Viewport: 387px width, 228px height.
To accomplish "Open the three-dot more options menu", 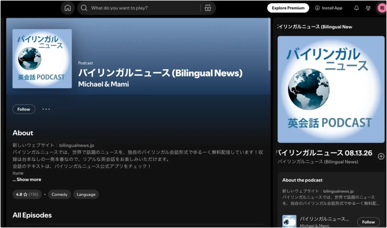I will [x=46, y=109].
